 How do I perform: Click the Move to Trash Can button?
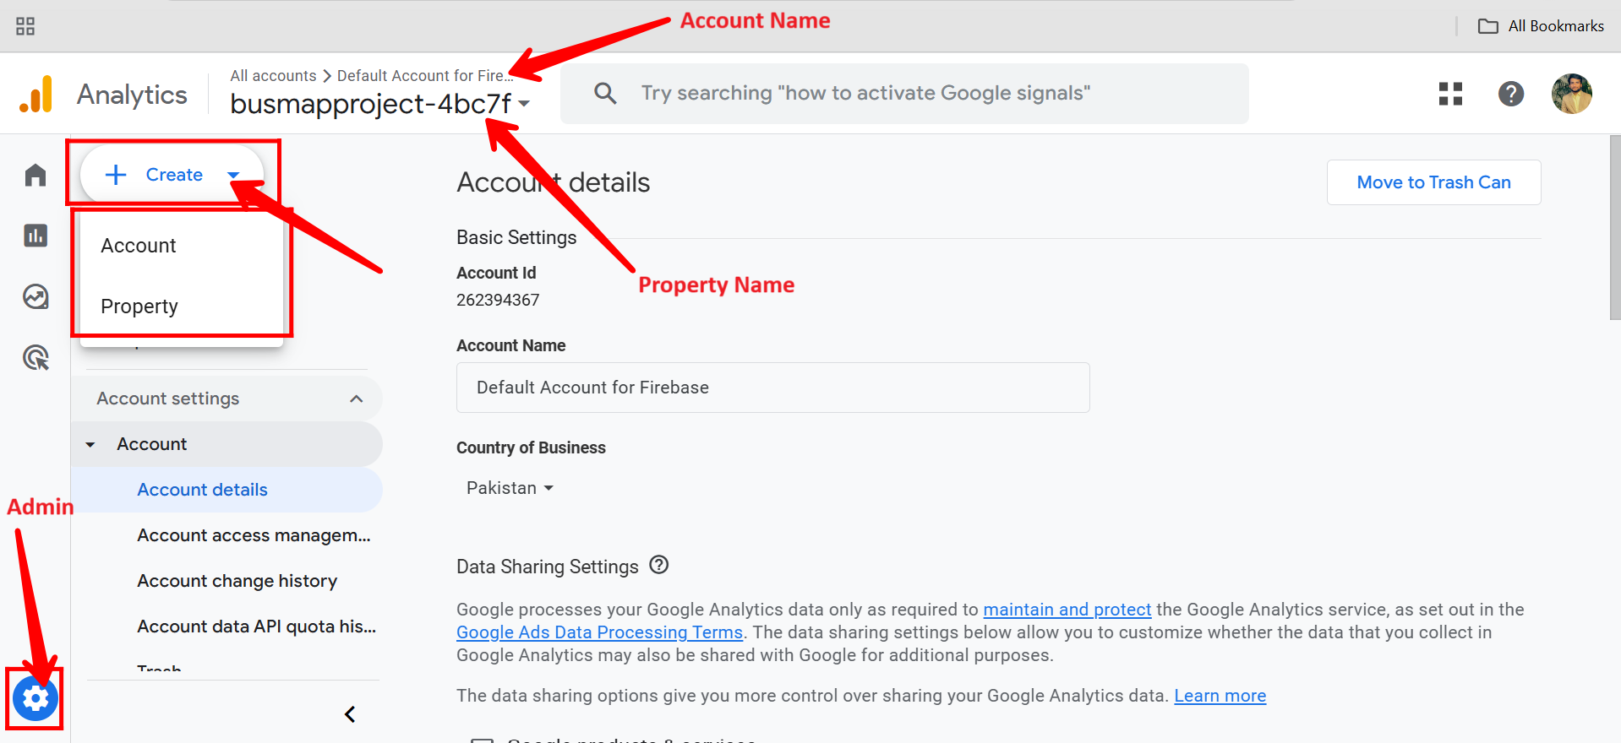(1433, 182)
